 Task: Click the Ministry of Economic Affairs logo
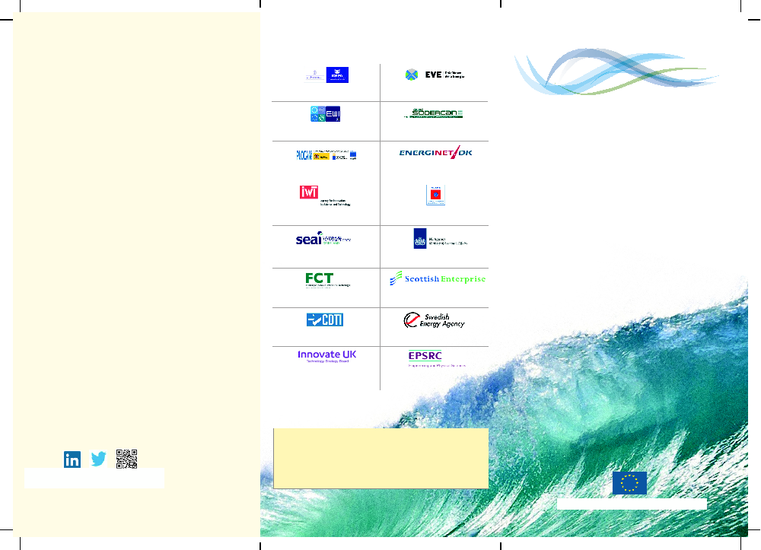tap(440, 239)
